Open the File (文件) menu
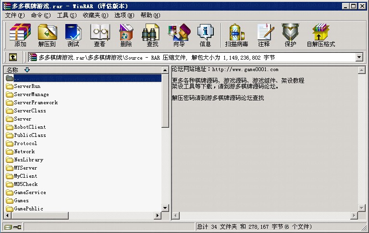Viewport: 369px width, 233px height. coord(14,15)
